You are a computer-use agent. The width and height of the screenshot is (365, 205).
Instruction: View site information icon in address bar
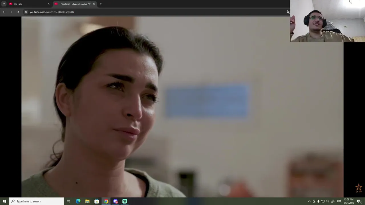[x=26, y=12]
